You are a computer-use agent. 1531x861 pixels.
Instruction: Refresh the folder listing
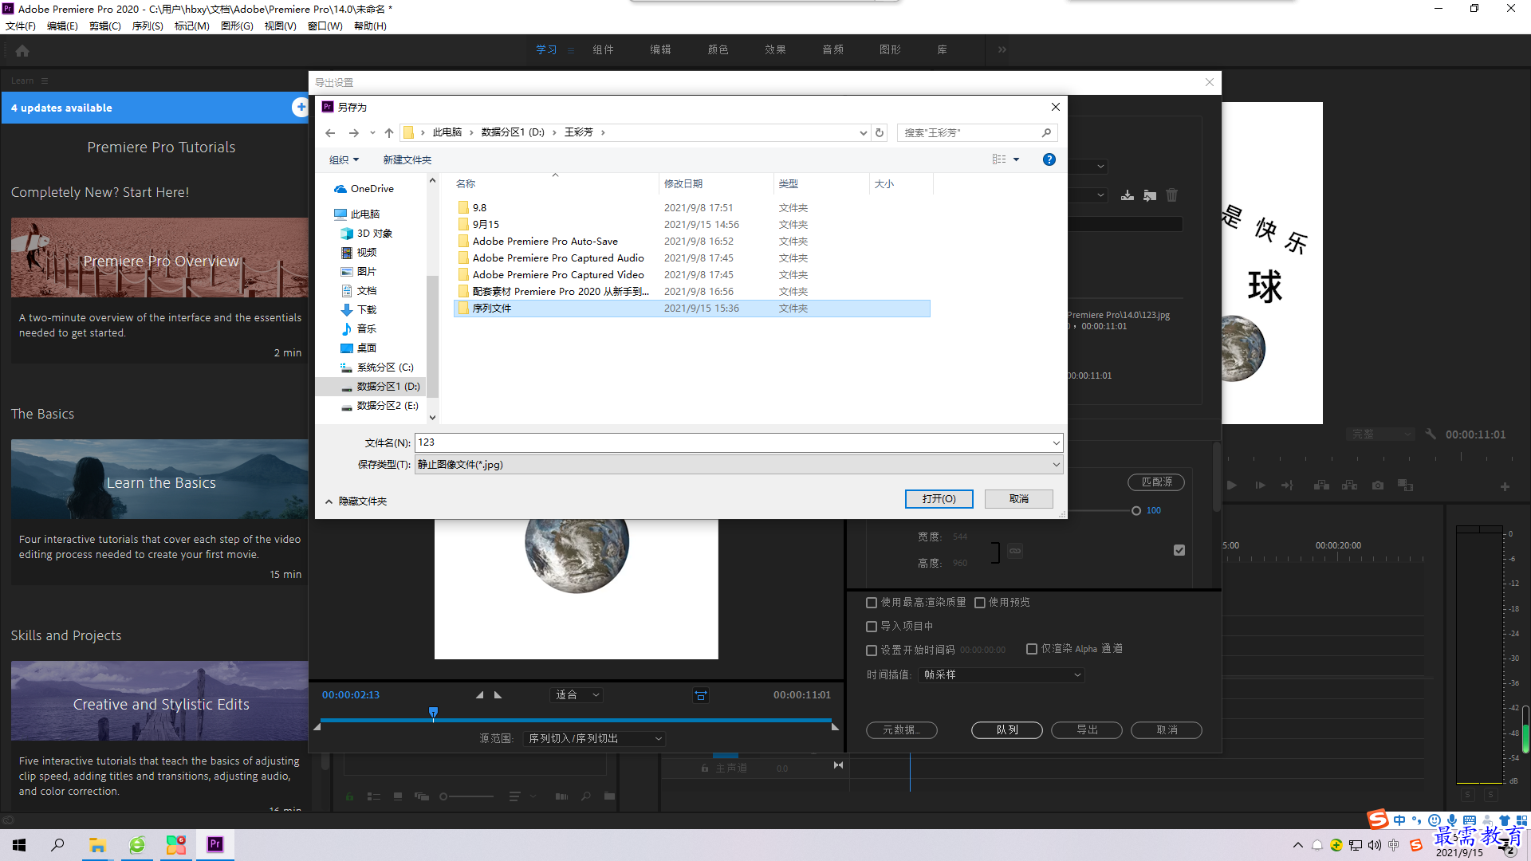[x=880, y=133]
